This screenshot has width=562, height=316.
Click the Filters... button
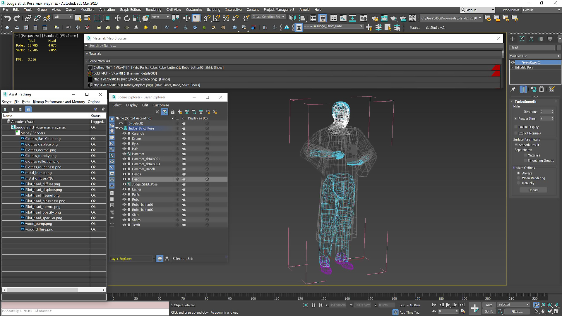[517, 312]
